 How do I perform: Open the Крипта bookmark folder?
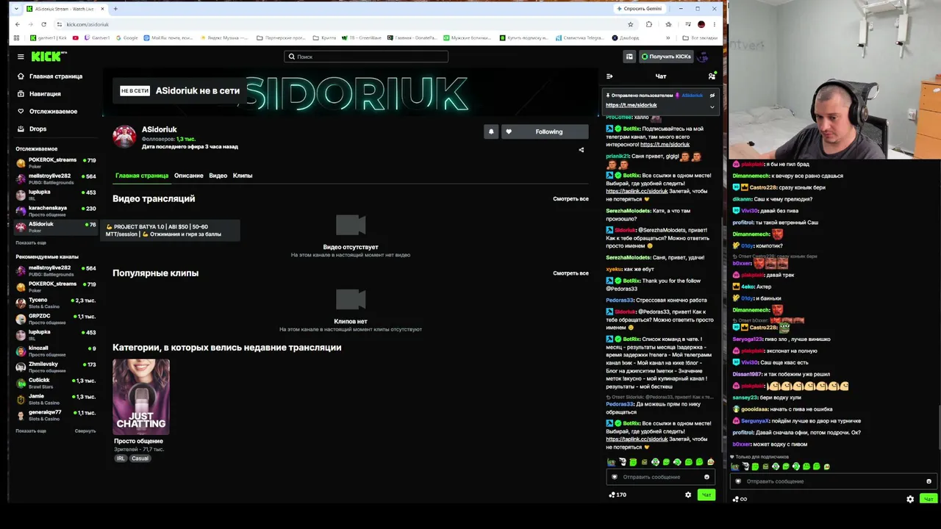(326, 37)
